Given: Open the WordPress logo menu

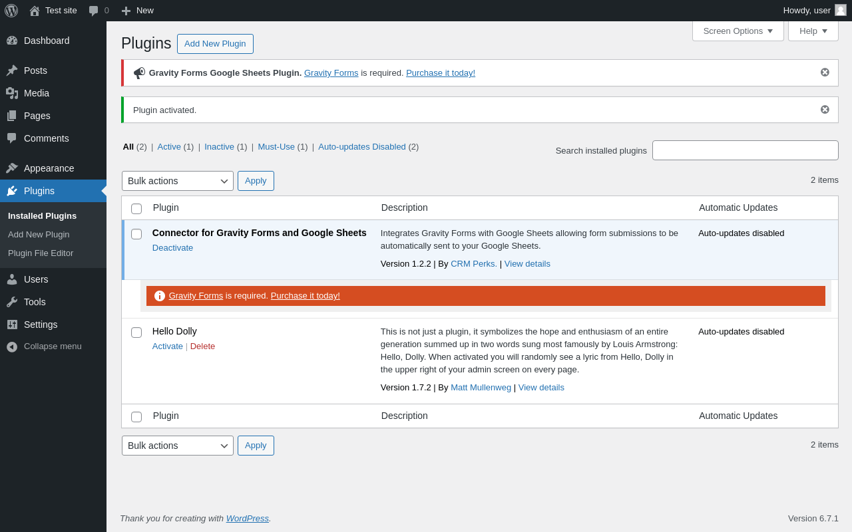Looking at the screenshot, I should point(11,11).
